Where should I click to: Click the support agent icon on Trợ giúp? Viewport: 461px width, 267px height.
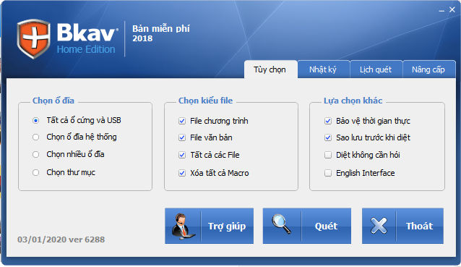click(x=183, y=226)
